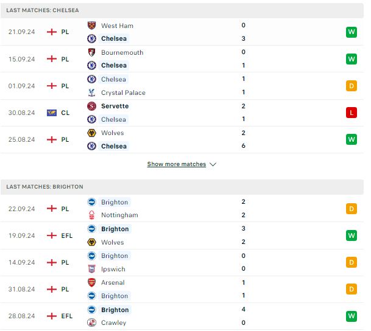Click the Crystal Palace club crest
Screen dimensions: 371x331
tap(91, 92)
